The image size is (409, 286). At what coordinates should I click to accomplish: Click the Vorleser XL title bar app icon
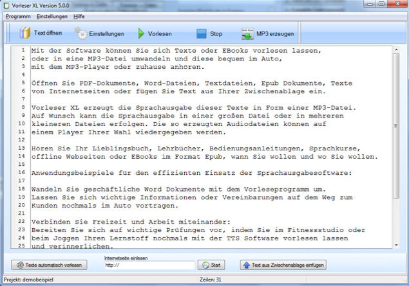tap(6, 6)
